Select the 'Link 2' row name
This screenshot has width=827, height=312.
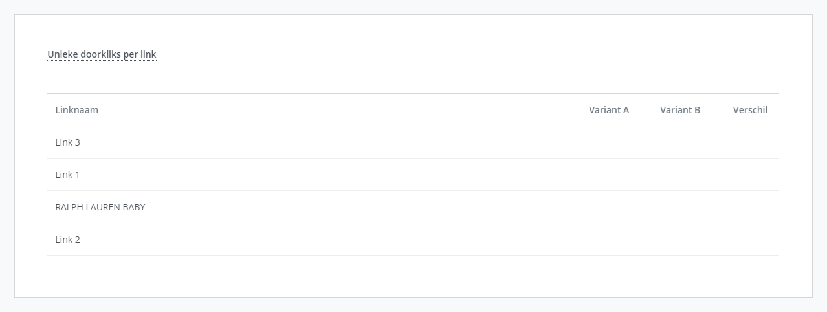tap(68, 240)
